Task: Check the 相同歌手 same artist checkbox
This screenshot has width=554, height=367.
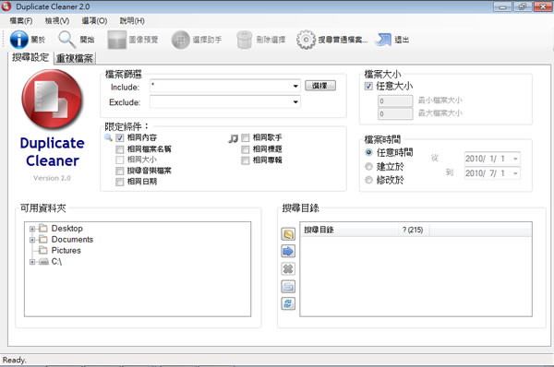Action: (x=246, y=137)
